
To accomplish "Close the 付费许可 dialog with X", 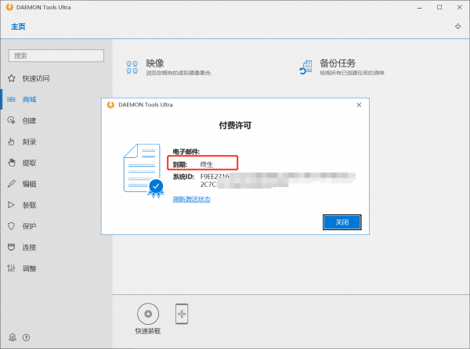I will [359, 105].
